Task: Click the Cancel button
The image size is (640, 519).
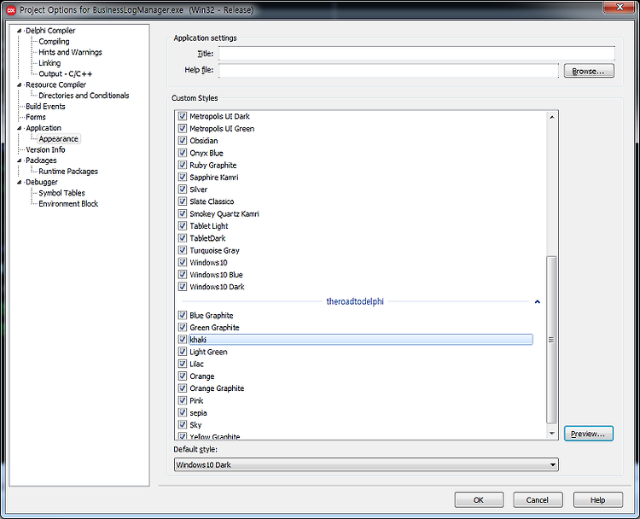Action: pyautogui.click(x=538, y=500)
